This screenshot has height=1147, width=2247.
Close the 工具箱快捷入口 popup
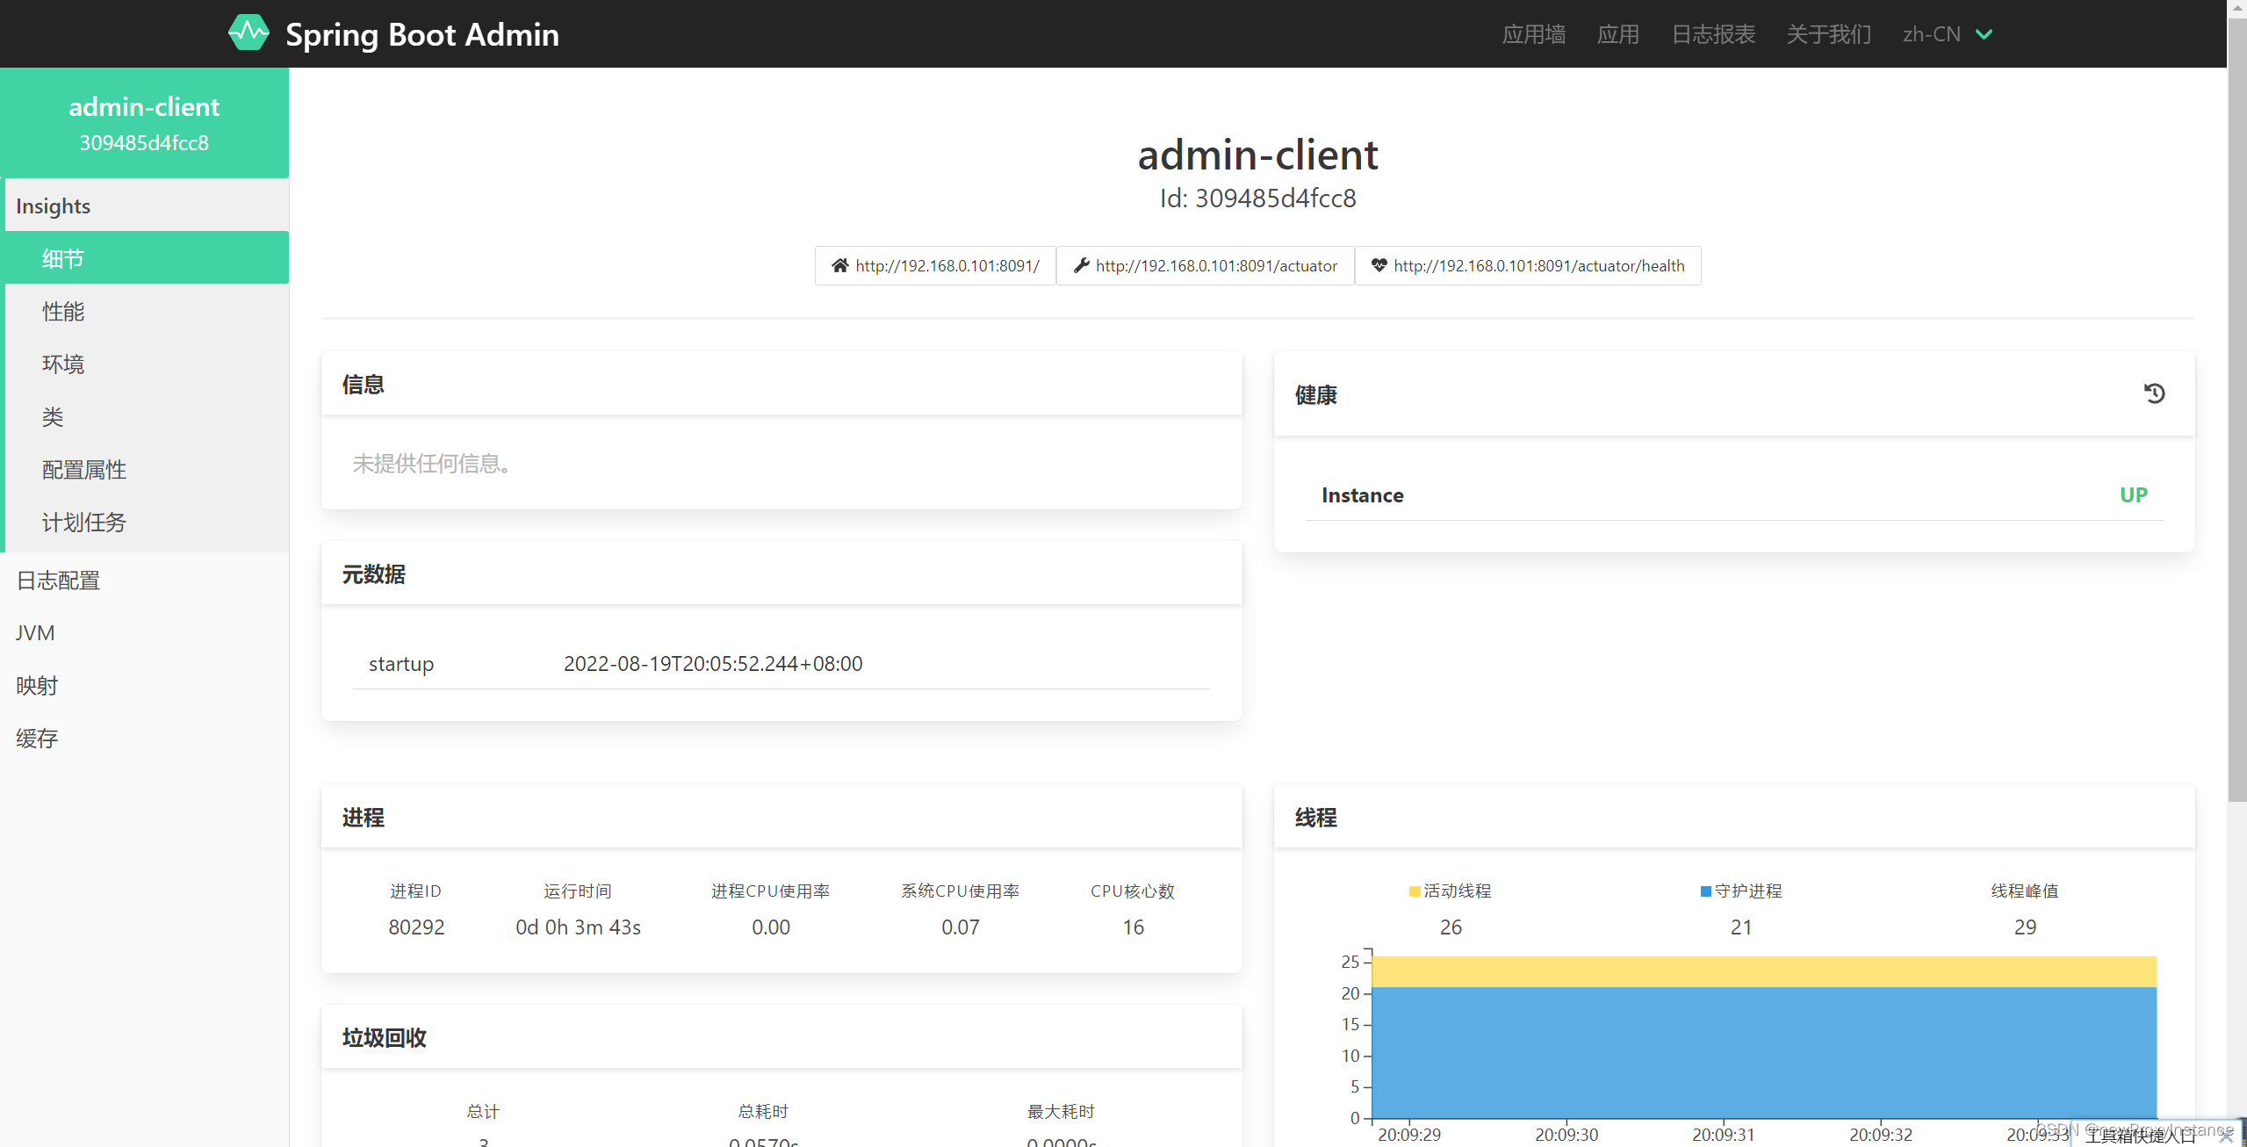(2226, 1136)
